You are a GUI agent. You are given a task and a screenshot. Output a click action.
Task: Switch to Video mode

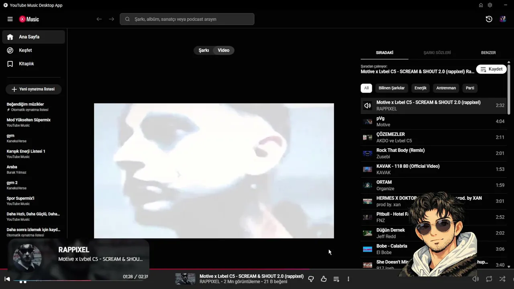pyautogui.click(x=224, y=50)
